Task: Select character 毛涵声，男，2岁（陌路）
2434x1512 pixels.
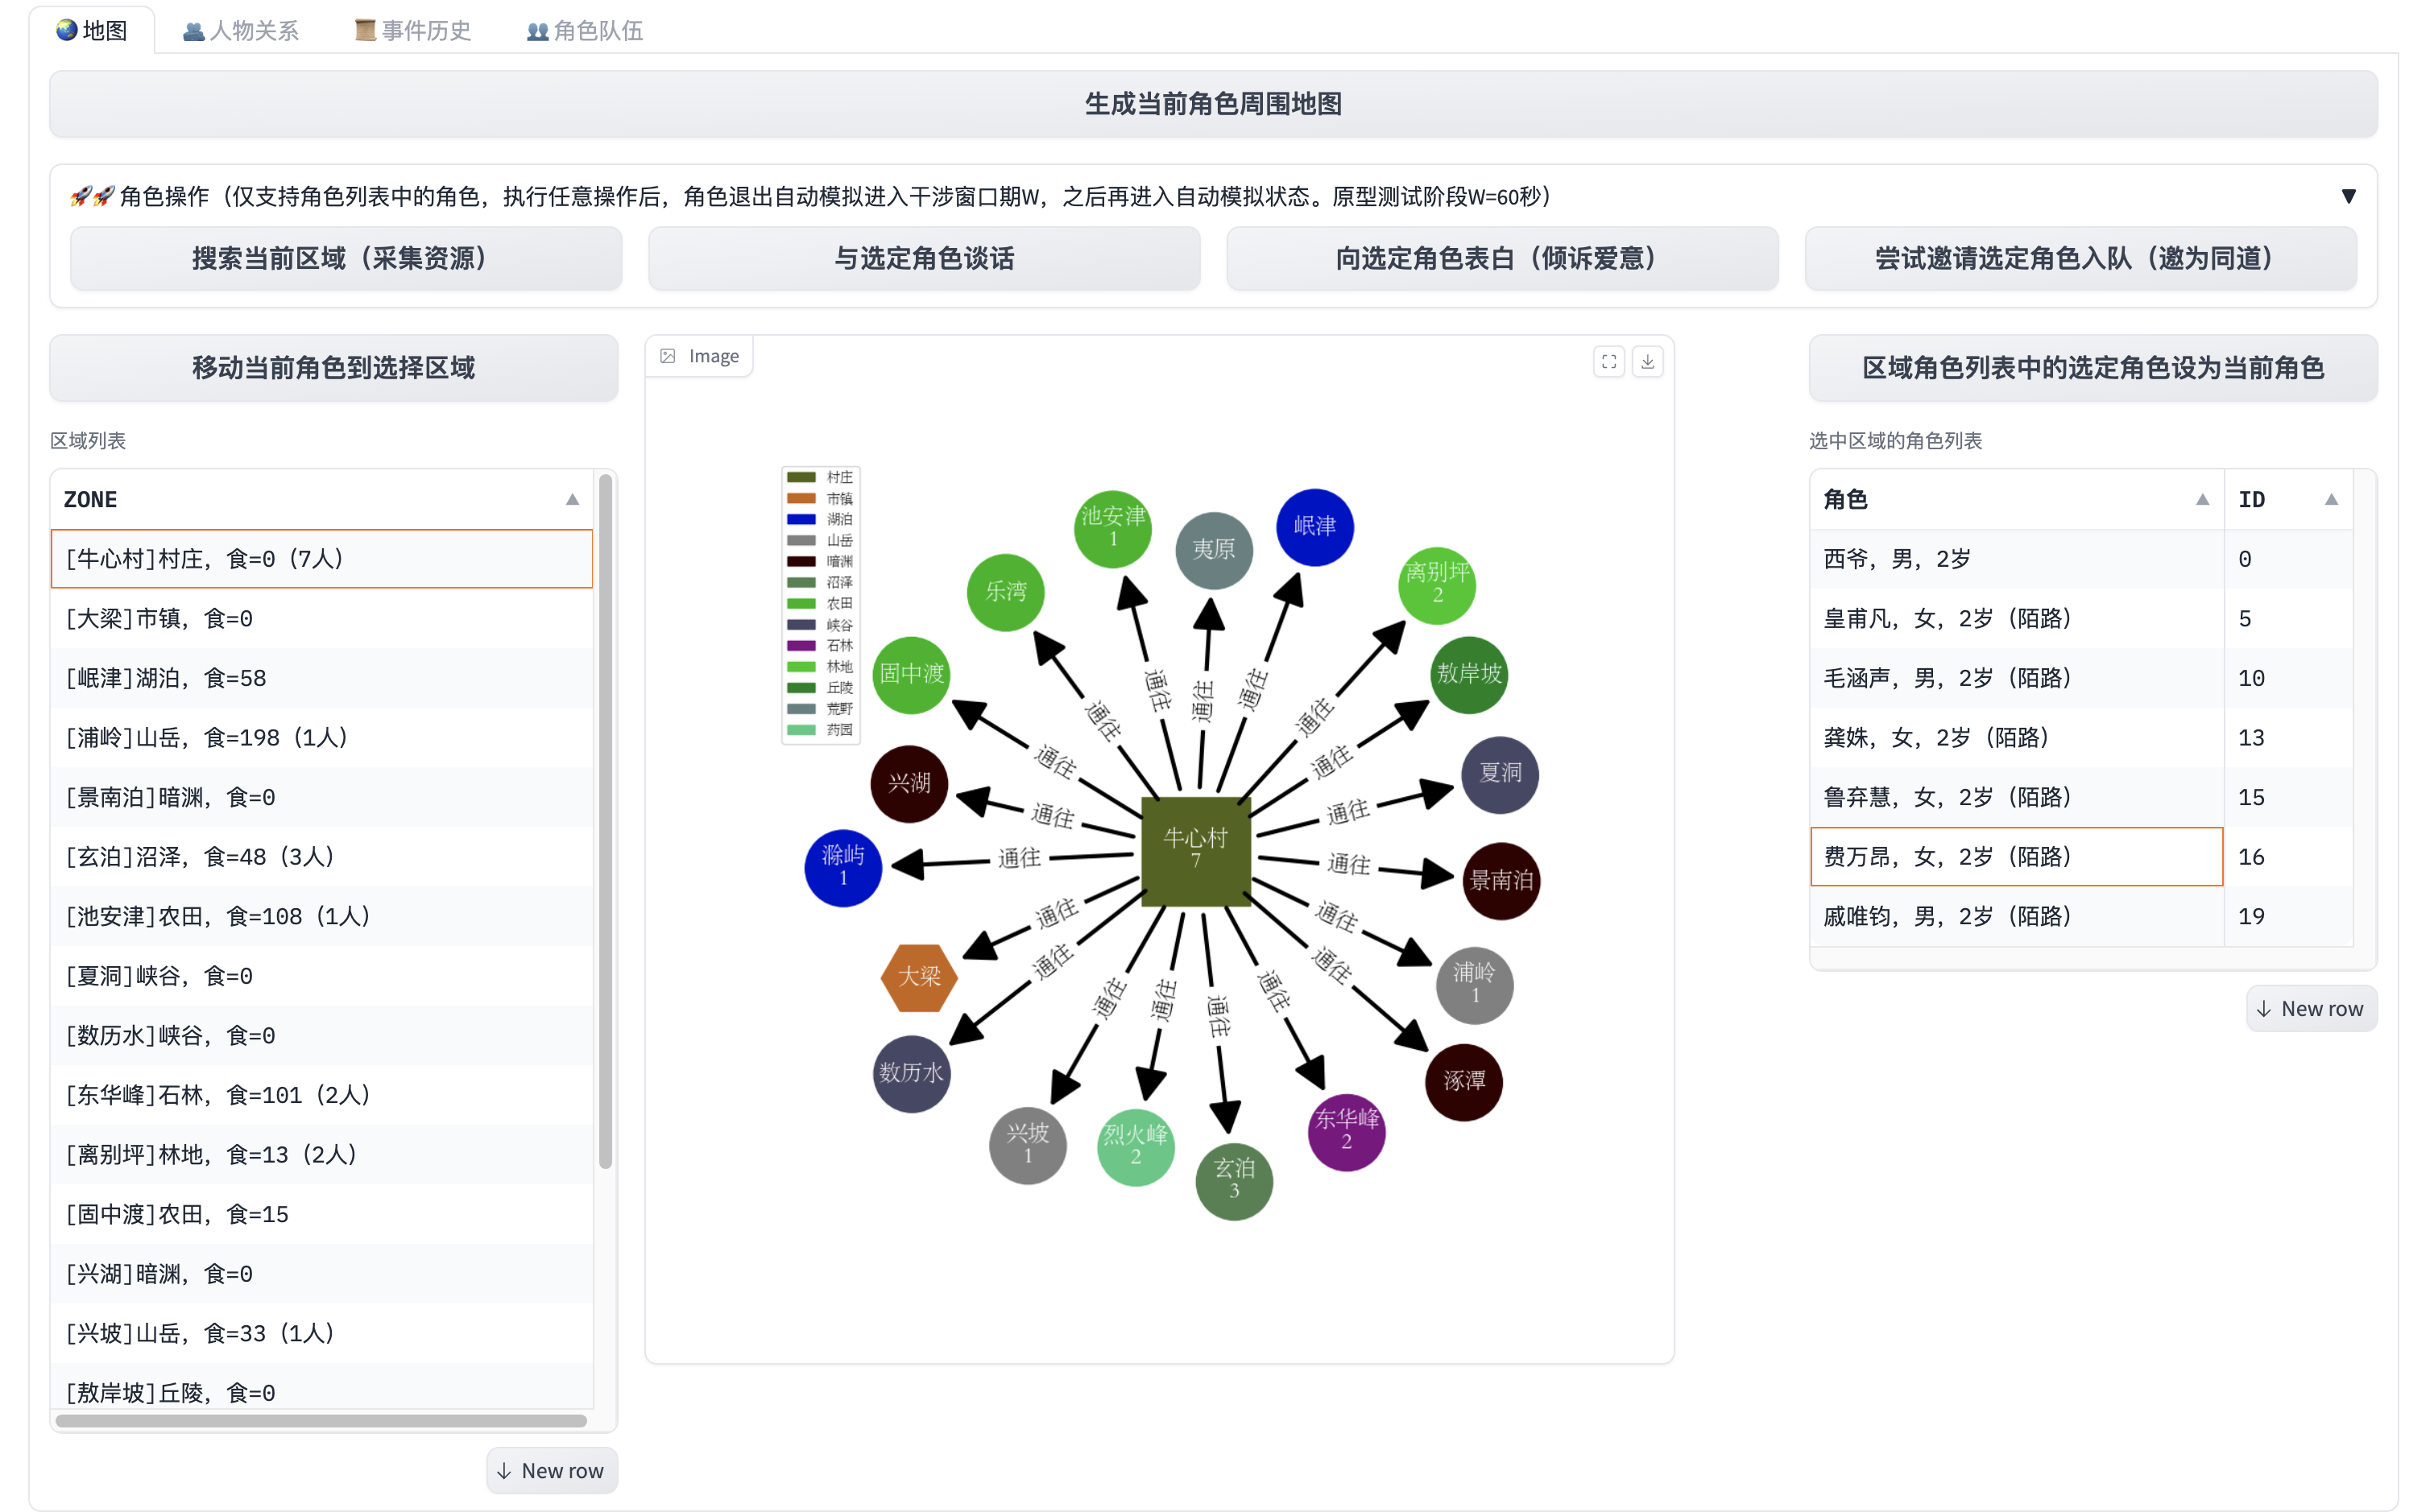Action: (2017, 678)
